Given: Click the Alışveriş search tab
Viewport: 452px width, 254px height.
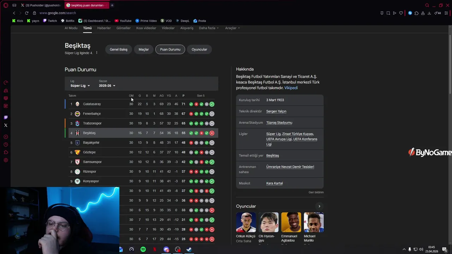Looking at the screenshot, I should pyautogui.click(x=187, y=28).
